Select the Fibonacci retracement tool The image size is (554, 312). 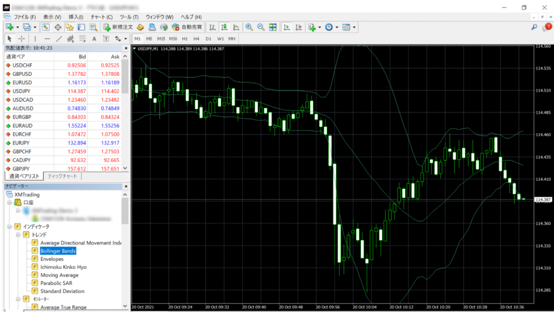coord(82,39)
